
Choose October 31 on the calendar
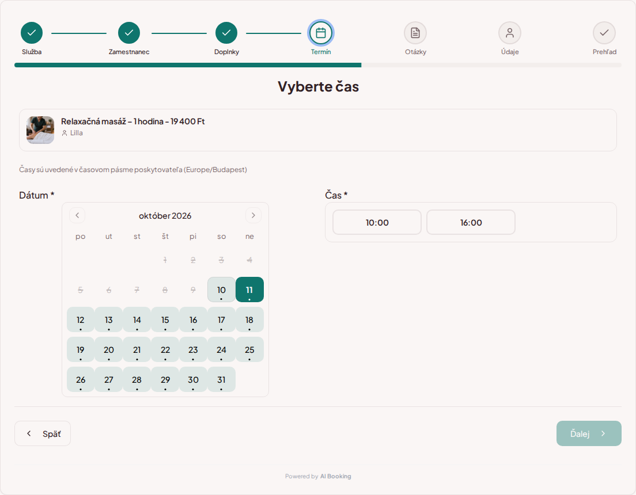tap(221, 379)
